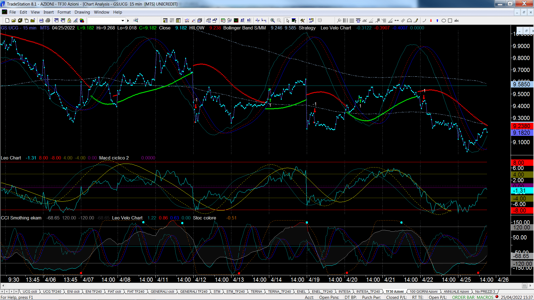Switch to the ENI TF240 tab
The image size is (534, 300).
pos(93,291)
